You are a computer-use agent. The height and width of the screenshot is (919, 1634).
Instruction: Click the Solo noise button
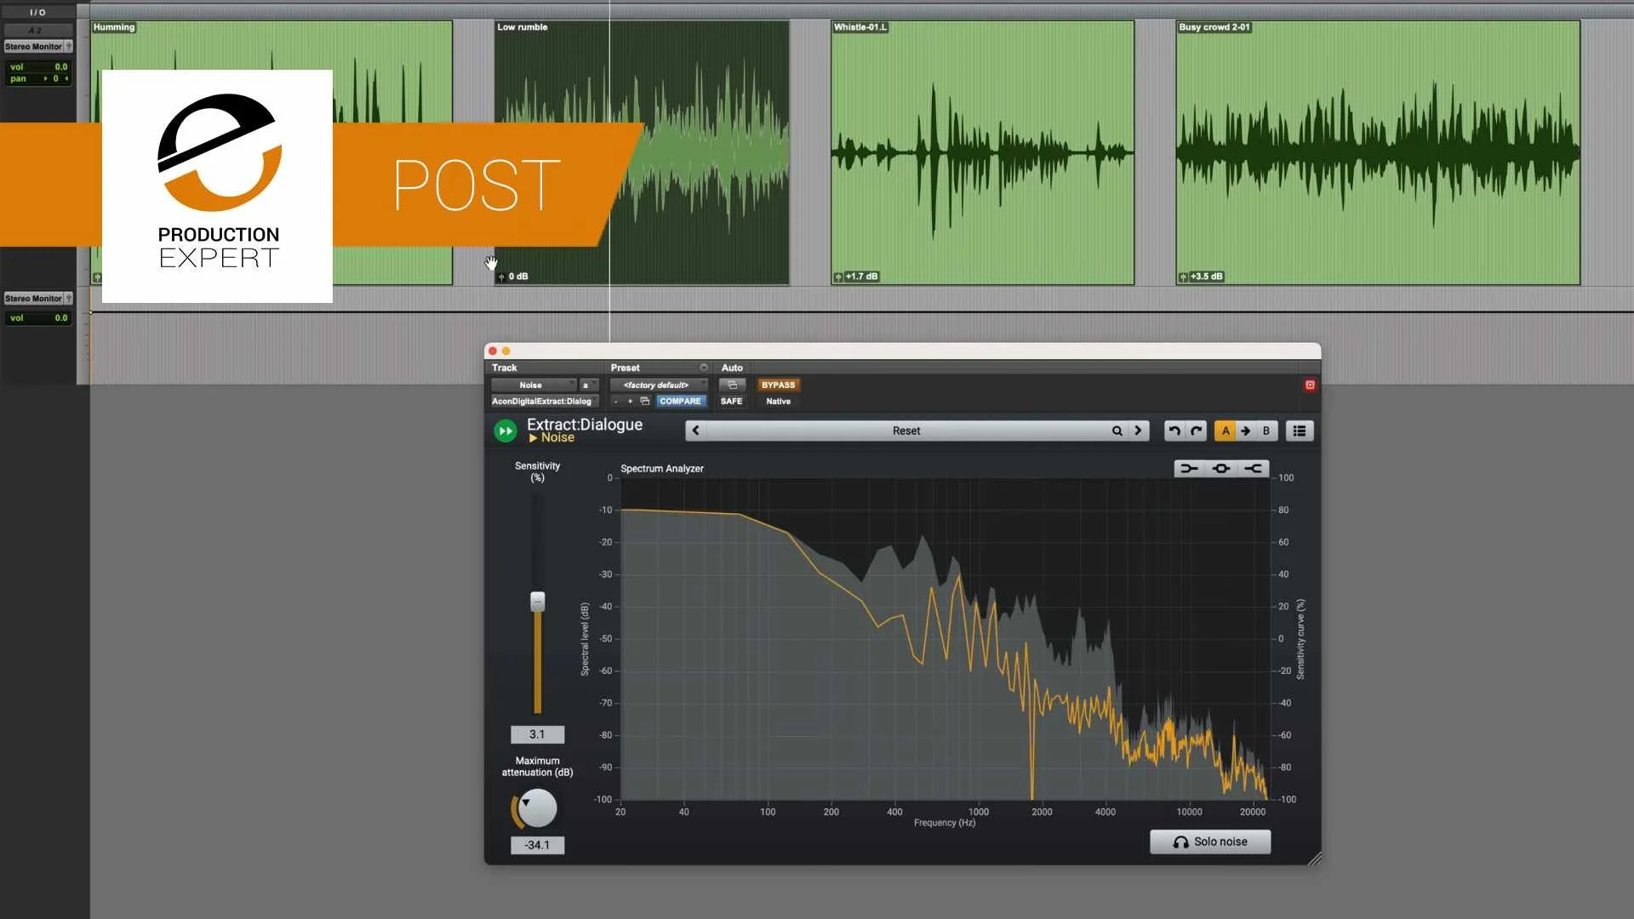(1210, 842)
